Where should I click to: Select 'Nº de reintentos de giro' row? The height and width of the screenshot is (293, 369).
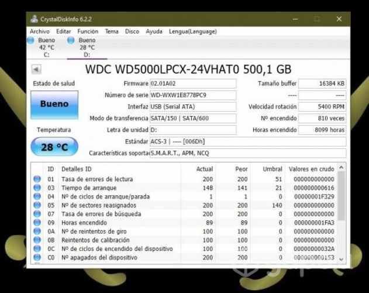[184, 231]
